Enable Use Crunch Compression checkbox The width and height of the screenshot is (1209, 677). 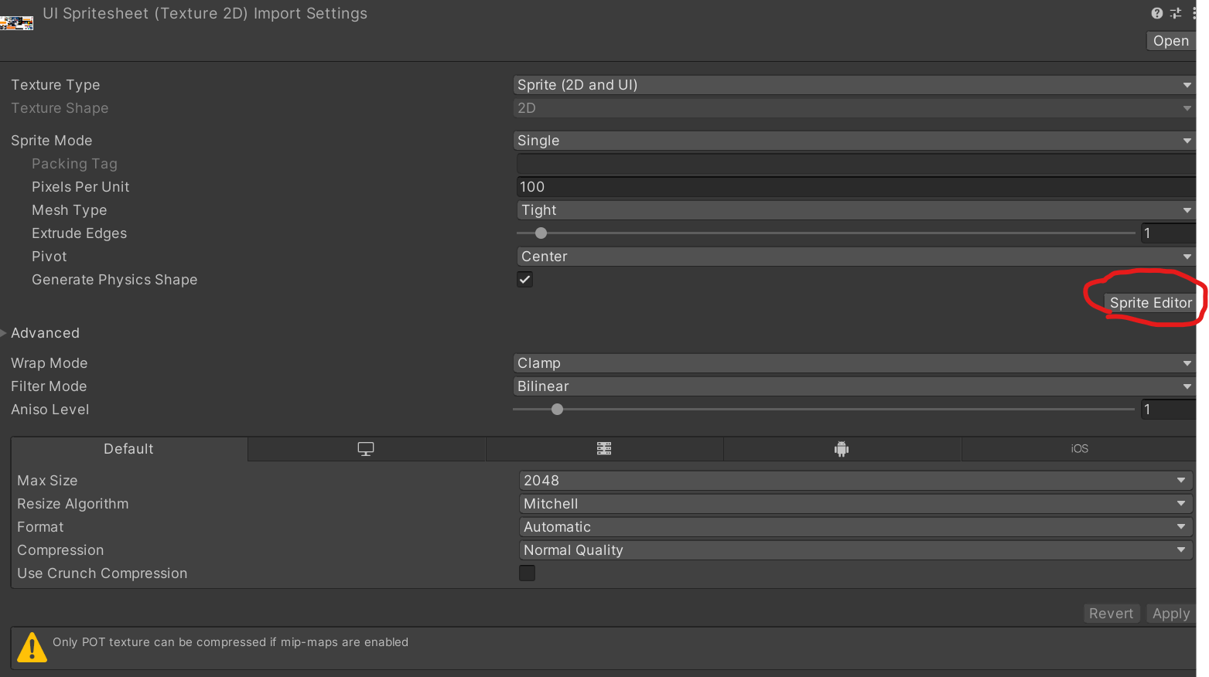[x=527, y=573]
